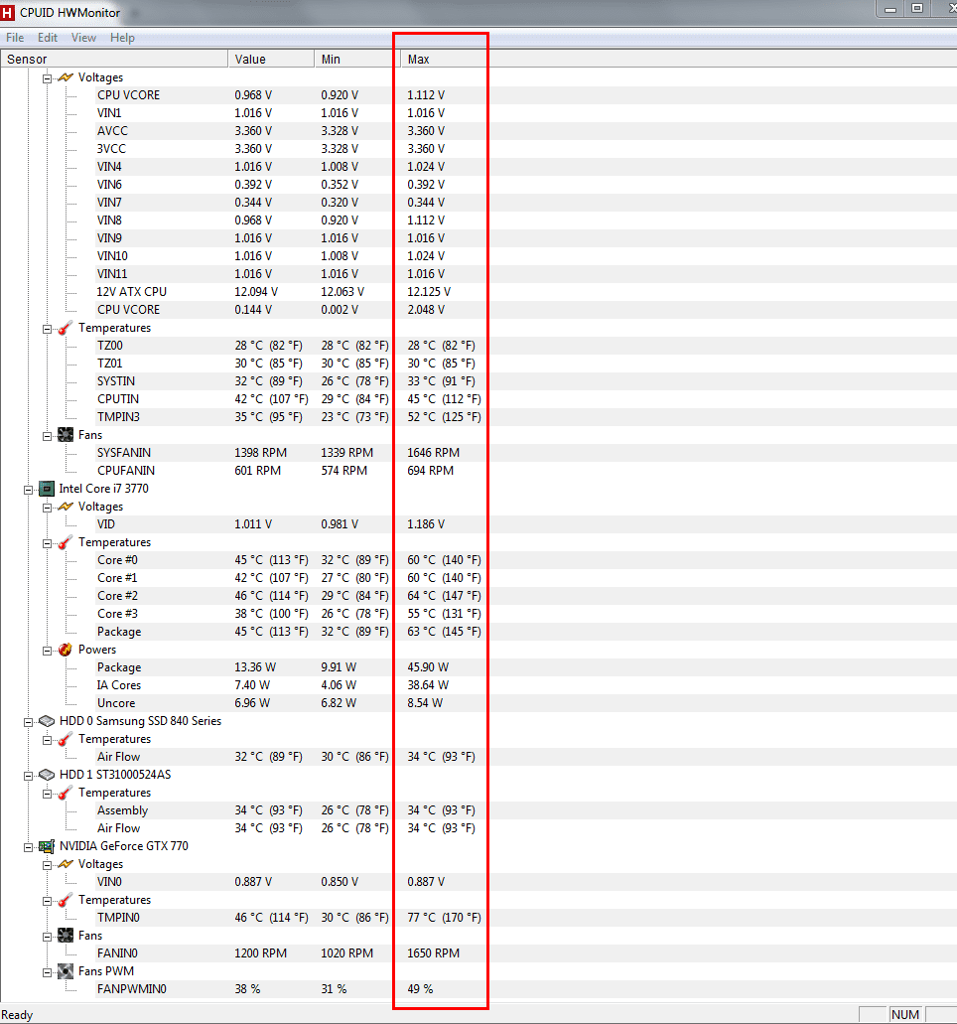This screenshot has width=957, height=1024.
Task: Collapse the Fans PWM group
Action: pyautogui.click(x=47, y=972)
